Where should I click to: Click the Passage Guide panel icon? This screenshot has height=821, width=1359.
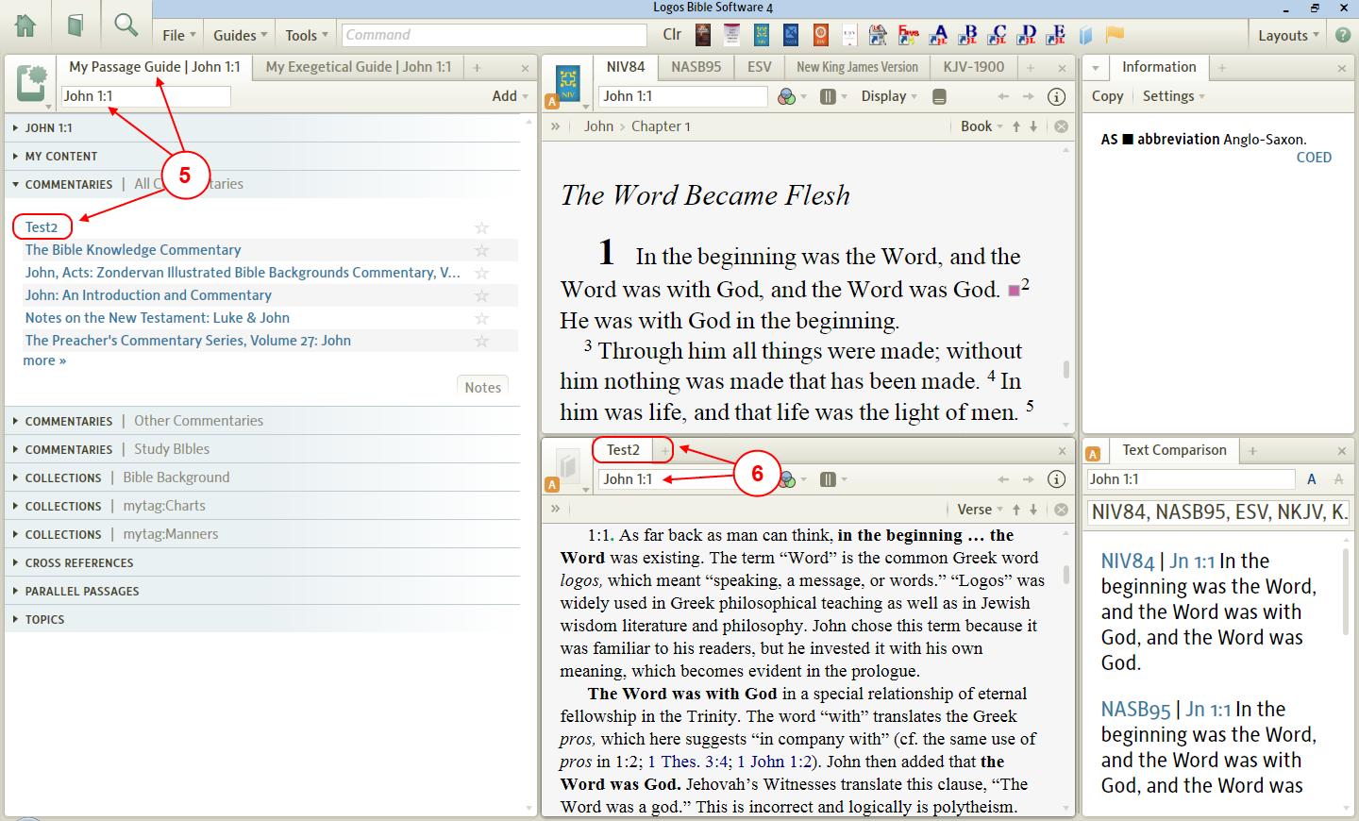pos(31,84)
